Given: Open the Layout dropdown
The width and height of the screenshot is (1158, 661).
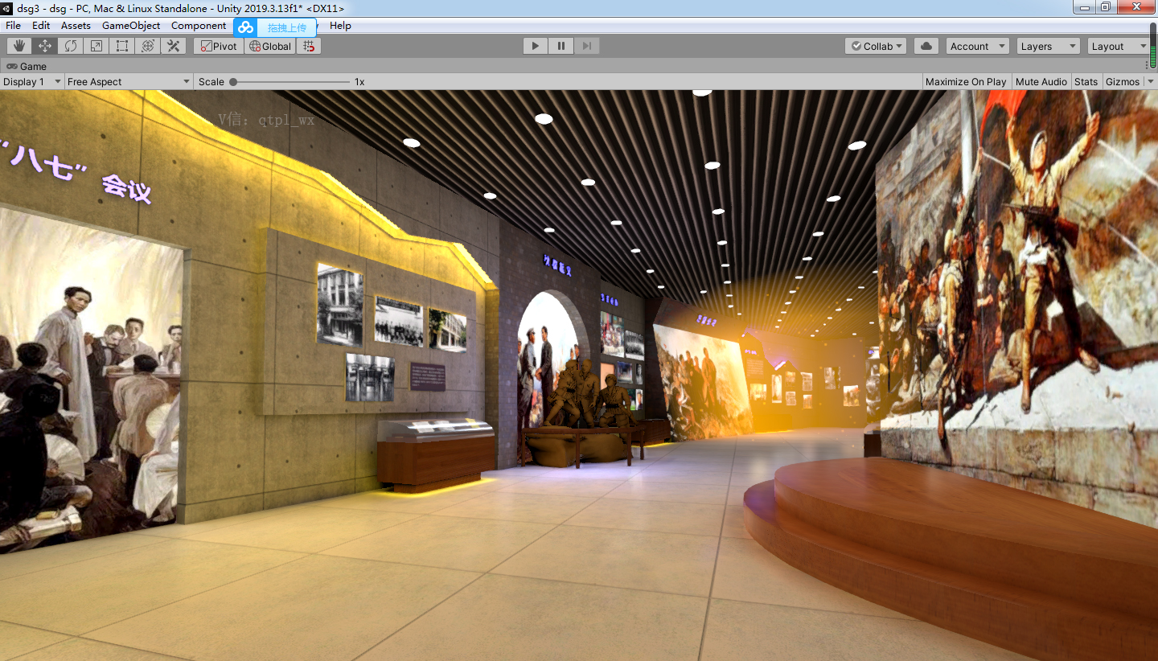Looking at the screenshot, I should [1119, 46].
